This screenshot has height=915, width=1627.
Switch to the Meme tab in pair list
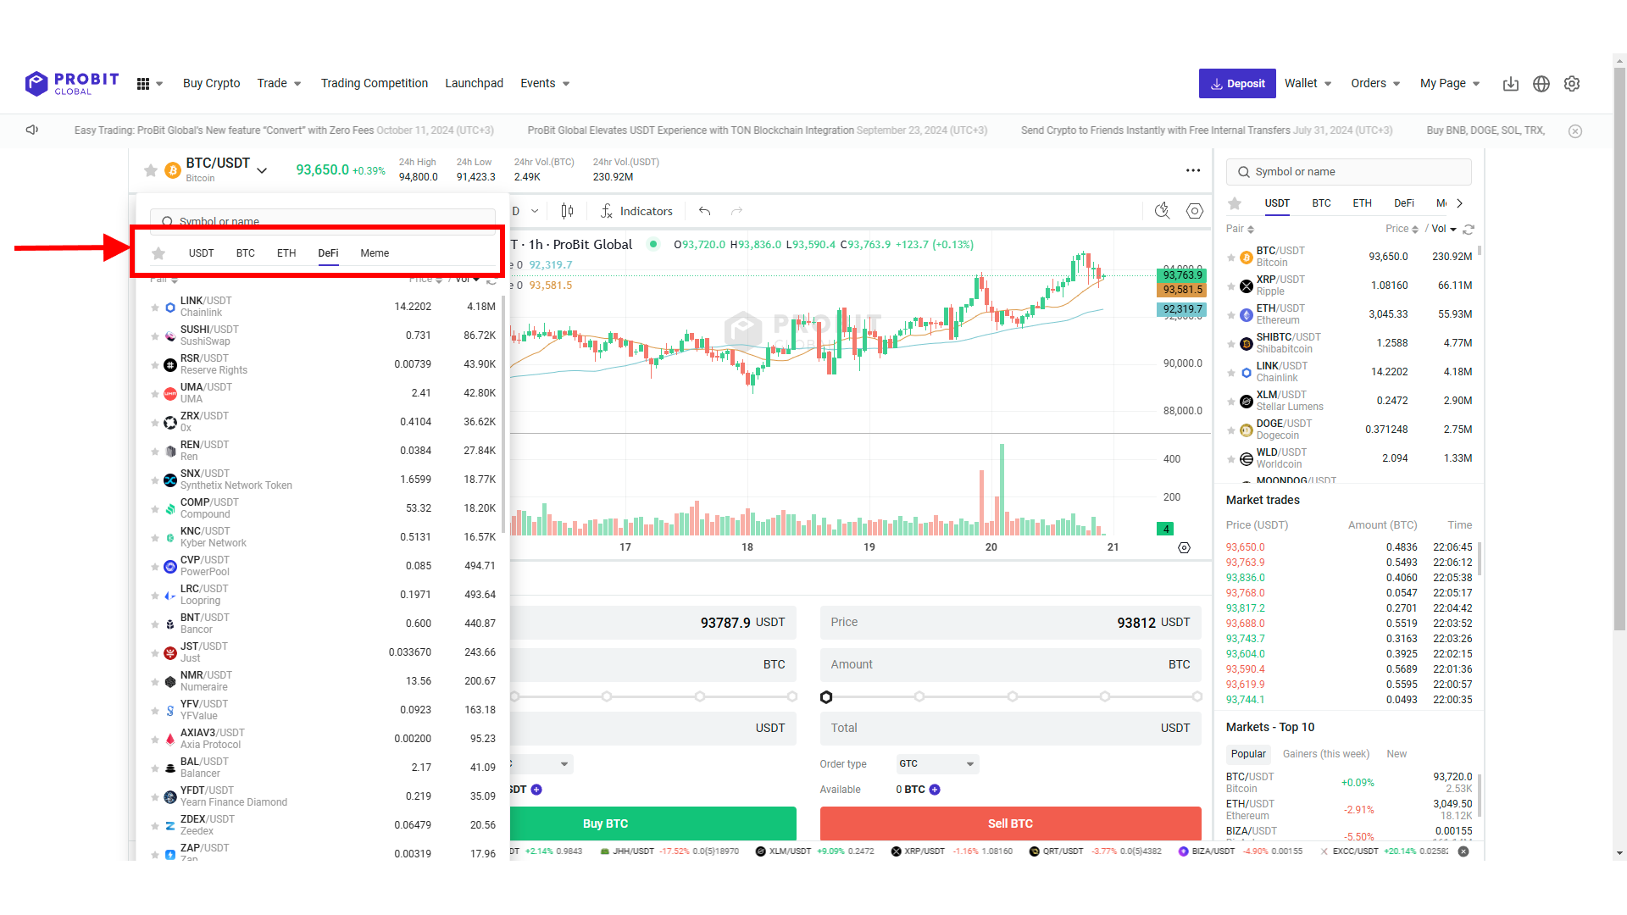coord(374,252)
